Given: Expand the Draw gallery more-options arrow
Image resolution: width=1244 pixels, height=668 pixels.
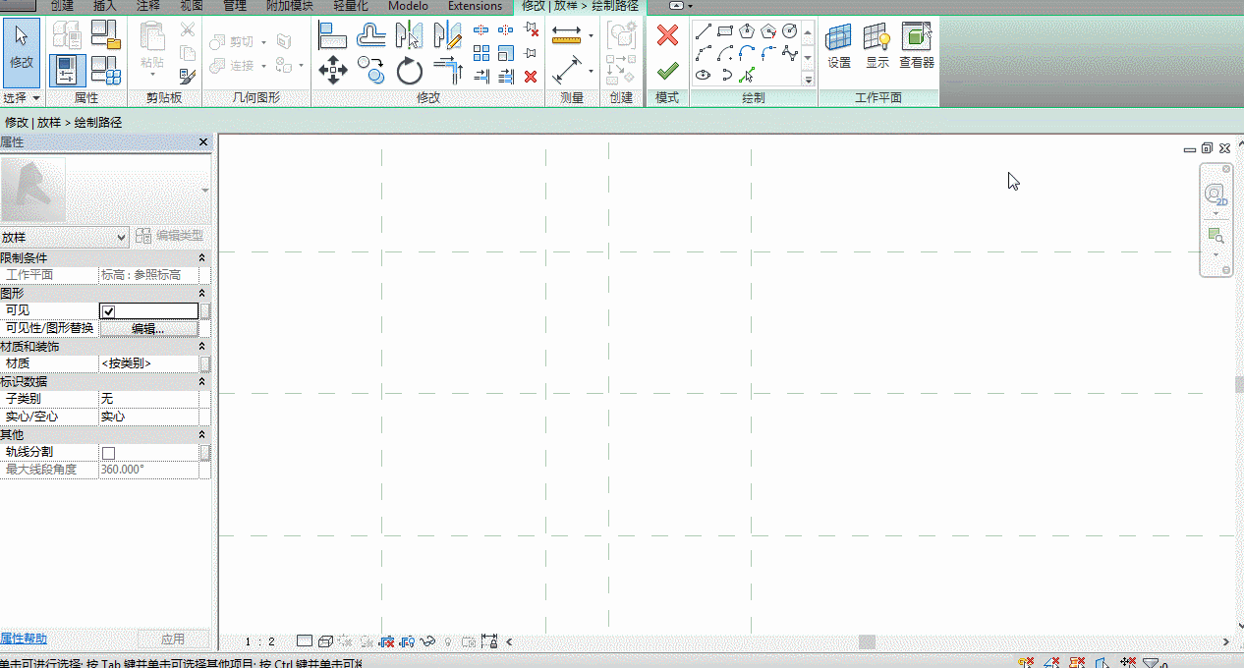Looking at the screenshot, I should 809,80.
